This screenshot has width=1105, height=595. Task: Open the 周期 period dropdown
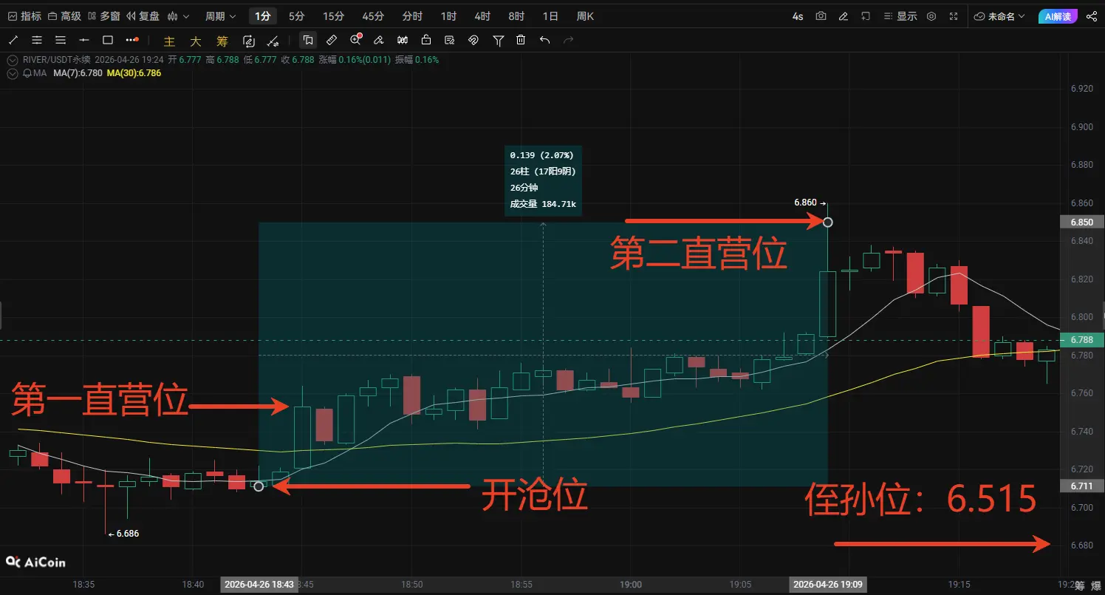(x=220, y=16)
